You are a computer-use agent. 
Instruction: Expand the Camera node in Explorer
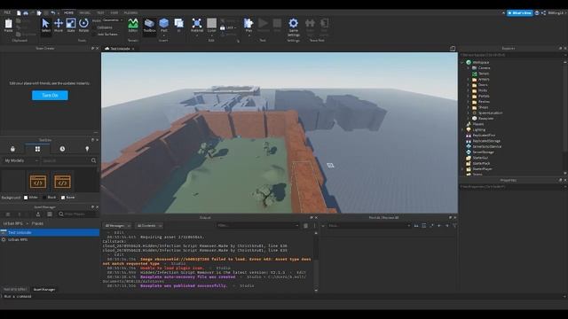tap(468, 68)
